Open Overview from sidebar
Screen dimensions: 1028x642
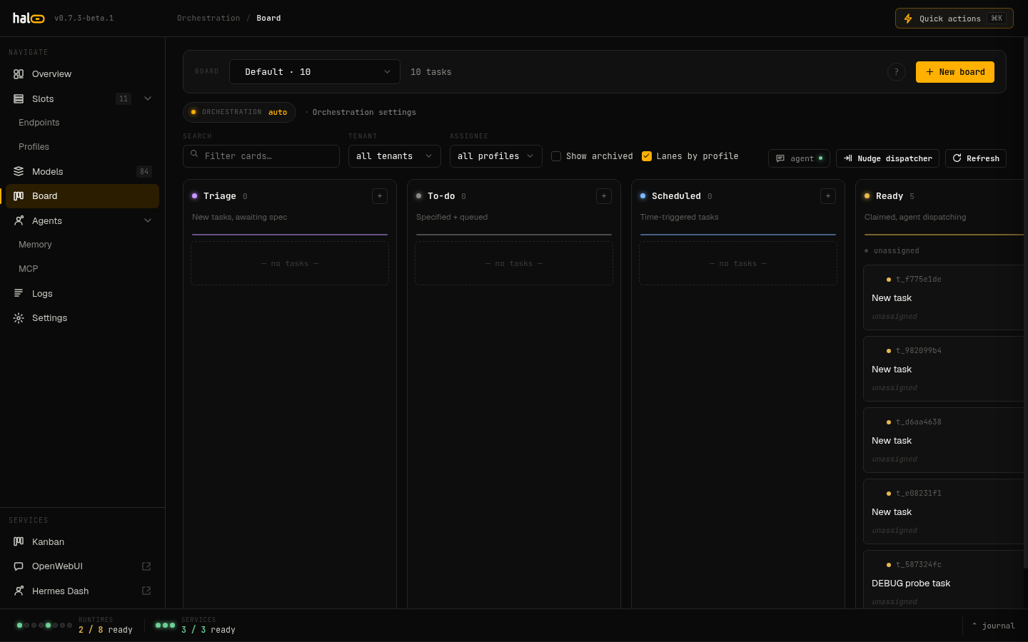(82, 74)
